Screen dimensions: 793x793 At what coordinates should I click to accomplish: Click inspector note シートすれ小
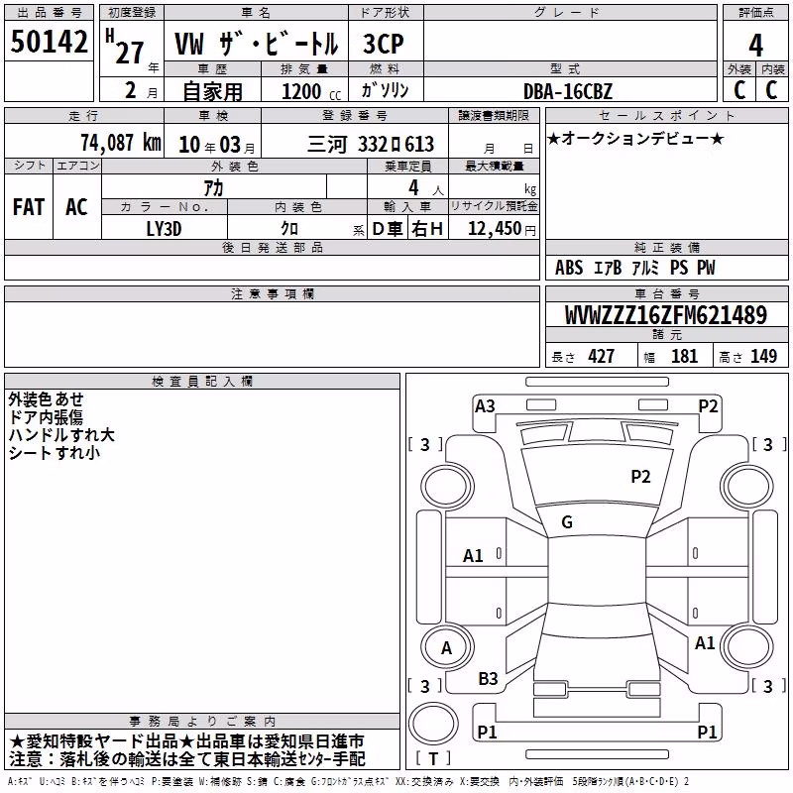[x=55, y=453]
